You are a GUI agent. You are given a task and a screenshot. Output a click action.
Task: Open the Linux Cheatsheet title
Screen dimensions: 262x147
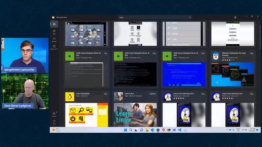(83, 94)
